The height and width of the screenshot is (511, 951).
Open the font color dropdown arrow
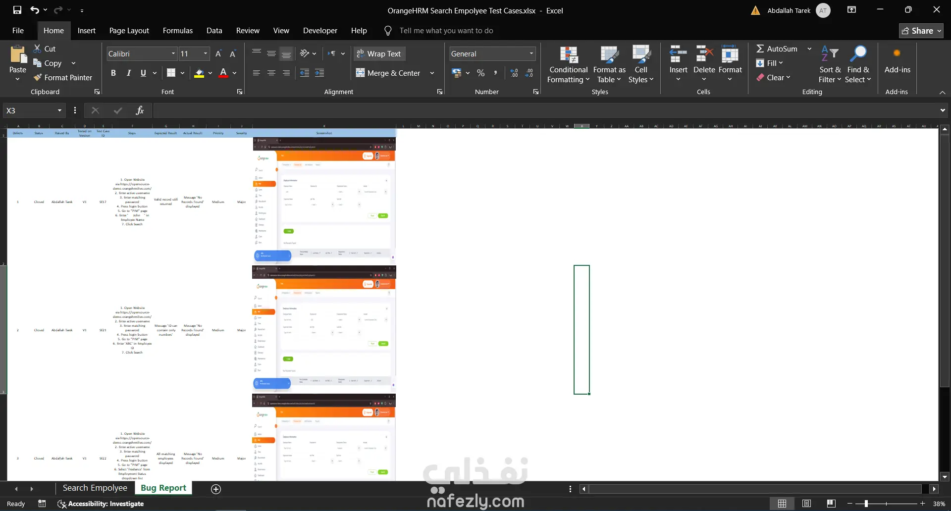(234, 73)
